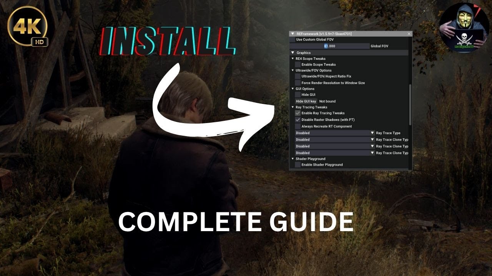Viewport: 492px width, 276px height.
Task: Click the REFramework panel vertical scrollbar
Action: [411, 105]
